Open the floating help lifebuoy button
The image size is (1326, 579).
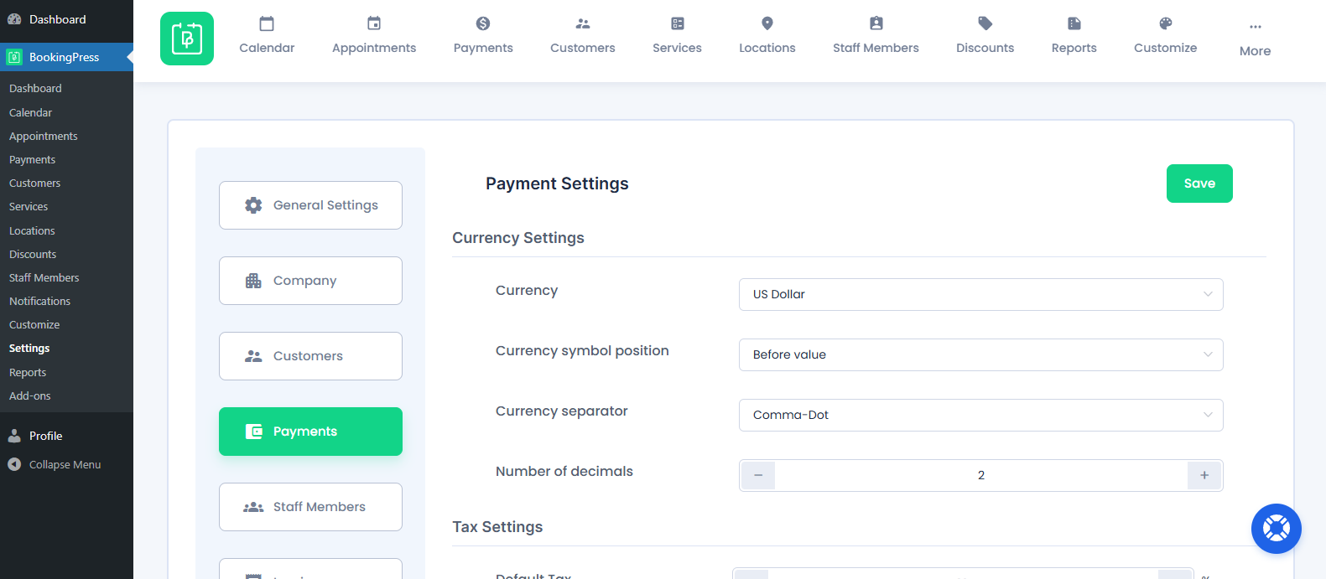tap(1276, 529)
